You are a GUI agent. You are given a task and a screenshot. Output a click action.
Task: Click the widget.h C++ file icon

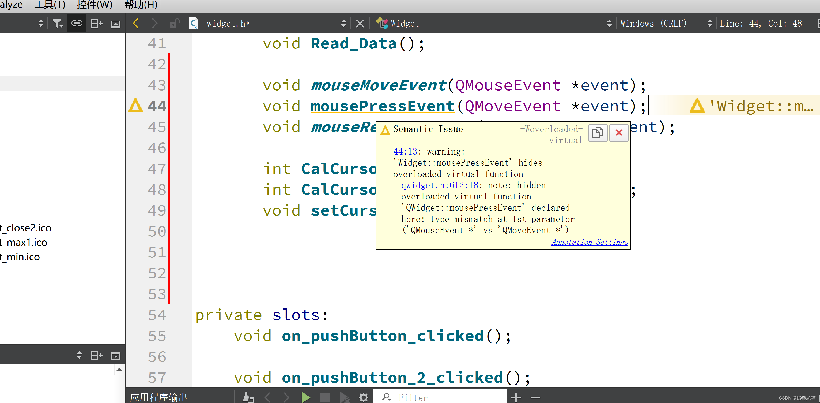(x=193, y=23)
